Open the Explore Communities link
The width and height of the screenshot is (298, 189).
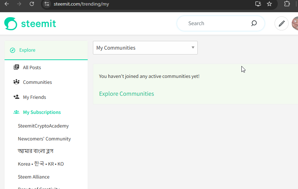[x=126, y=94]
